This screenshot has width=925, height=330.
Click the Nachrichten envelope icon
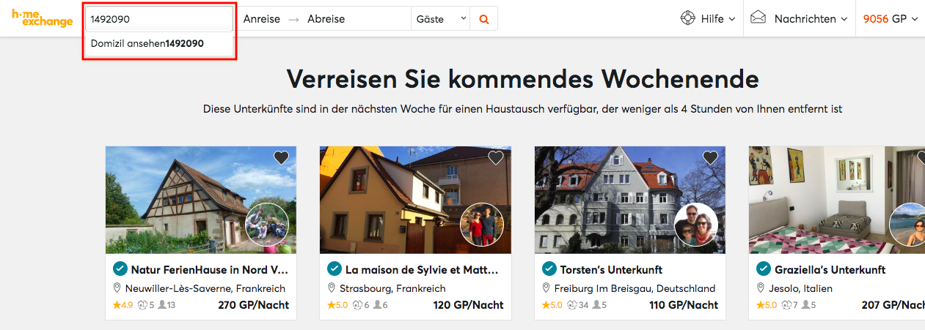coord(758,18)
